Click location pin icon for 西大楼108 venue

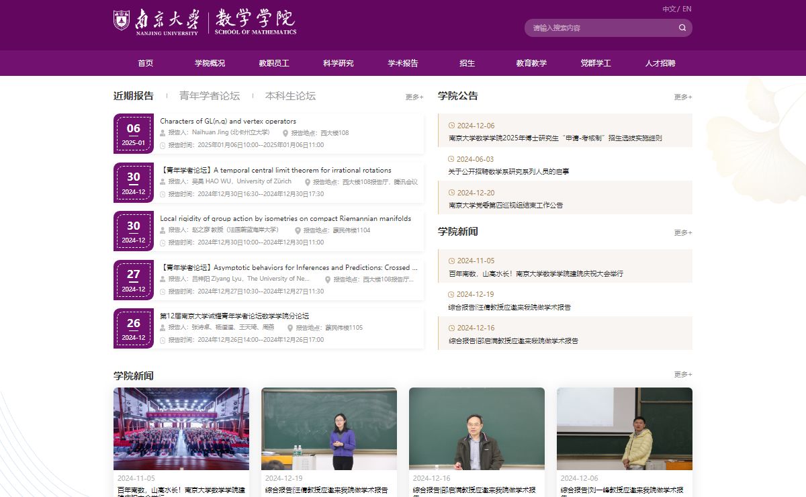285,133
